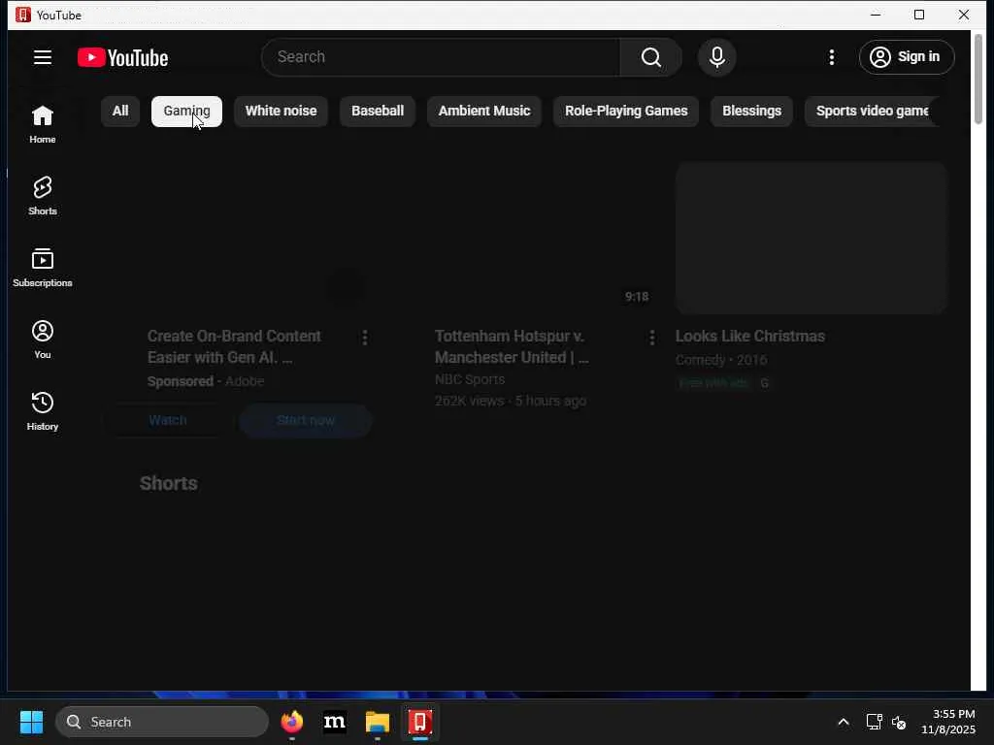Click the Watch button on ad
994x745 pixels.
tap(168, 420)
